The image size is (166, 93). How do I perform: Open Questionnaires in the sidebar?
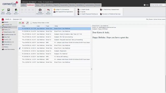pyautogui.click(x=9, y=35)
